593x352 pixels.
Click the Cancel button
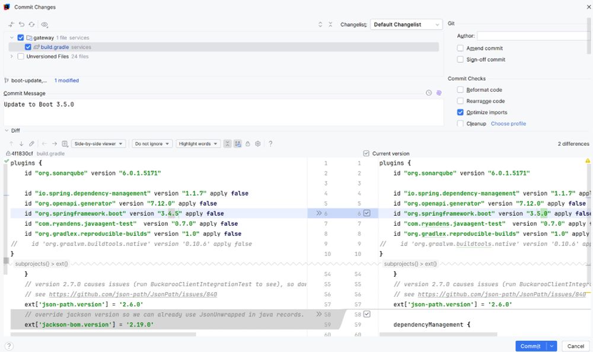[x=576, y=346]
